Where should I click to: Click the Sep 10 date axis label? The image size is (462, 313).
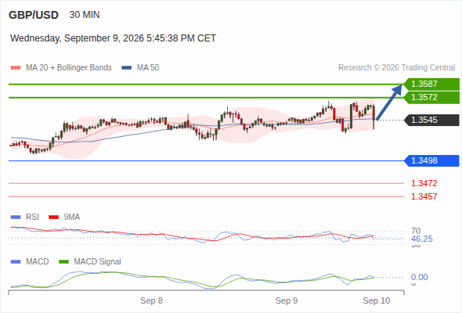point(377,300)
